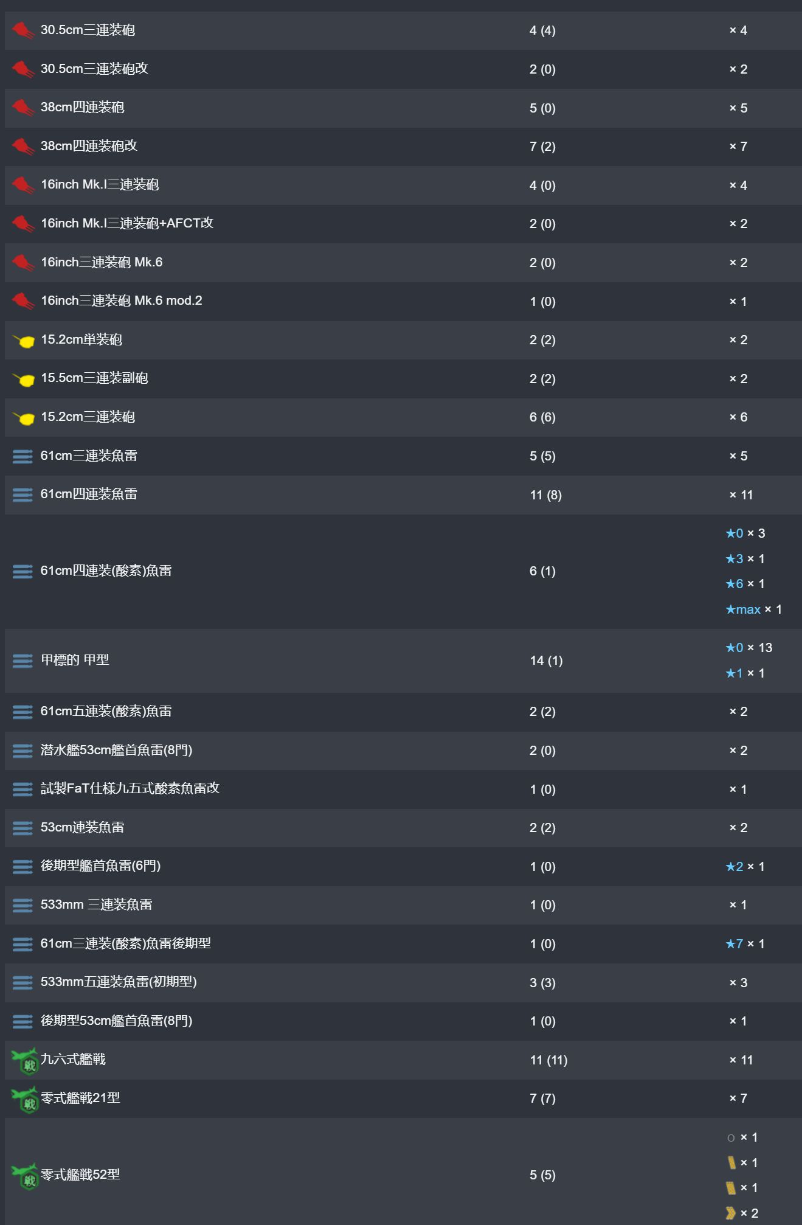
Task: Click fighter icon beside 零式艦戦52型
Action: pos(25,1176)
